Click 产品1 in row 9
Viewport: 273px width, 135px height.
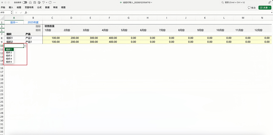[x=29, y=42]
